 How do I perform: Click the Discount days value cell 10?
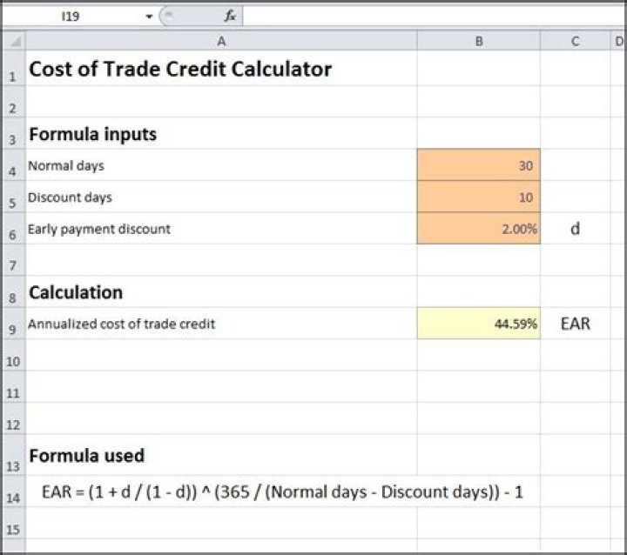tap(478, 197)
